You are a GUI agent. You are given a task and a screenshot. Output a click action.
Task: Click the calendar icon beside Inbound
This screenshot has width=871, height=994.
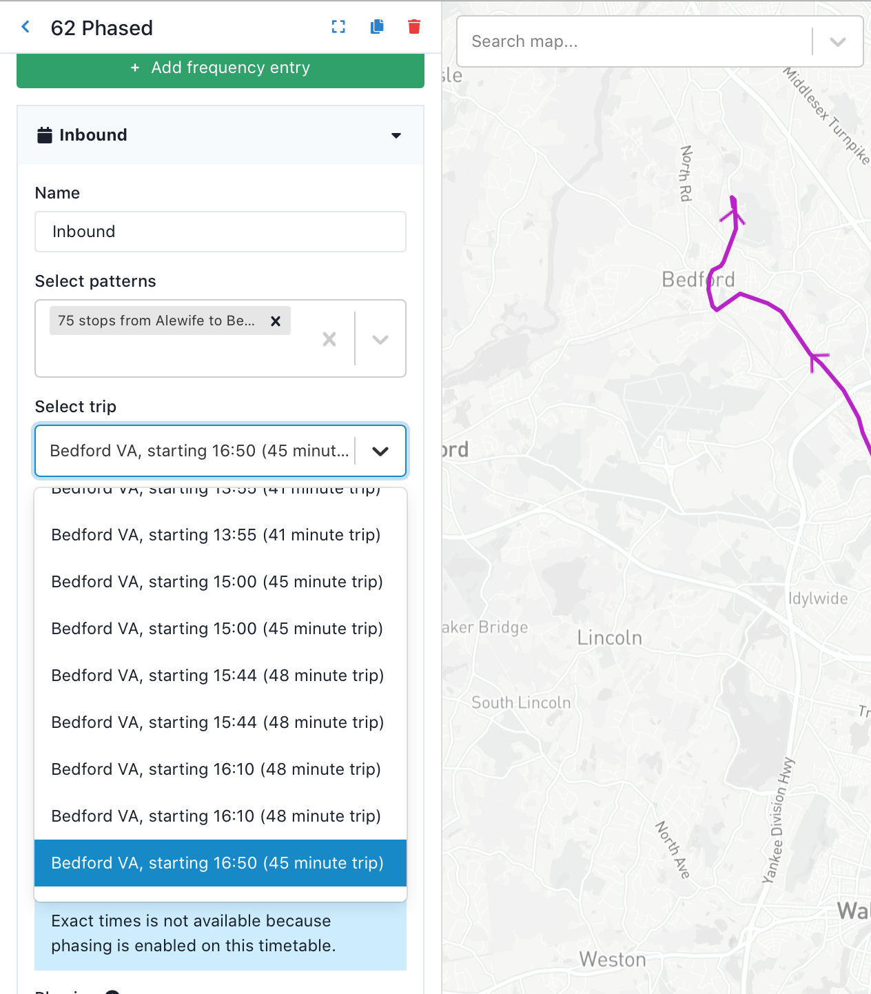click(x=45, y=135)
